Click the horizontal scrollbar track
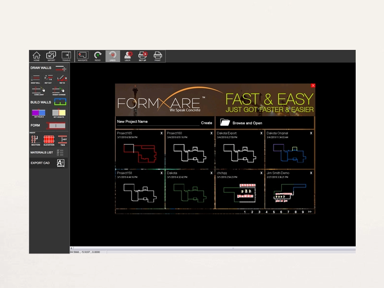 pos(214,248)
